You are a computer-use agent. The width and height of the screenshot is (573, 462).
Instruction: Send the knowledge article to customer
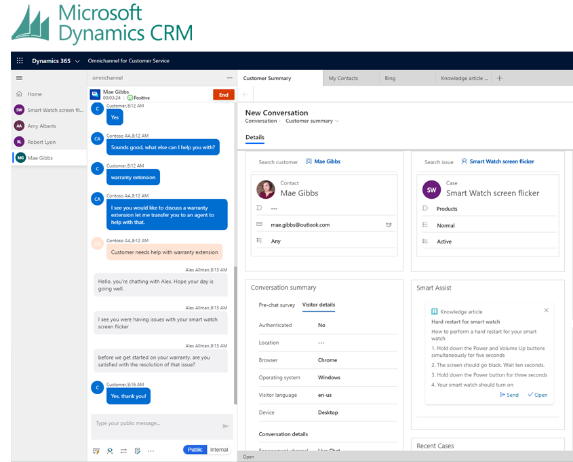coord(509,395)
